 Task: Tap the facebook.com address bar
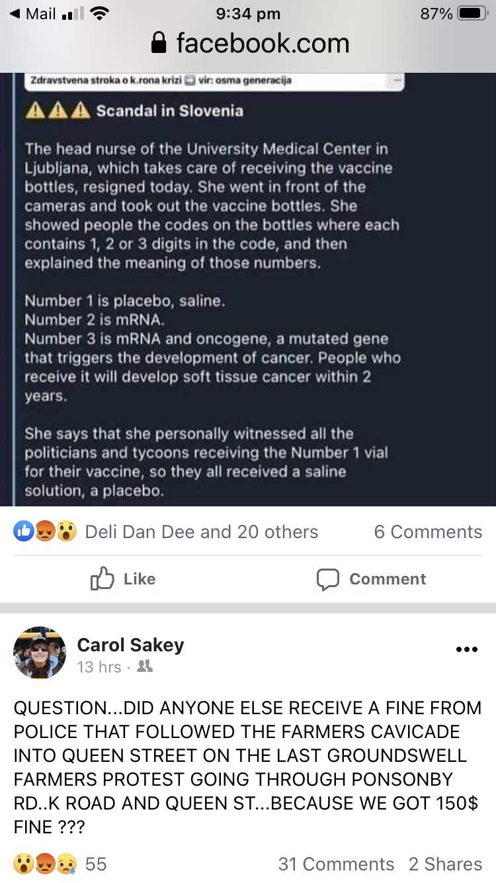tap(261, 44)
